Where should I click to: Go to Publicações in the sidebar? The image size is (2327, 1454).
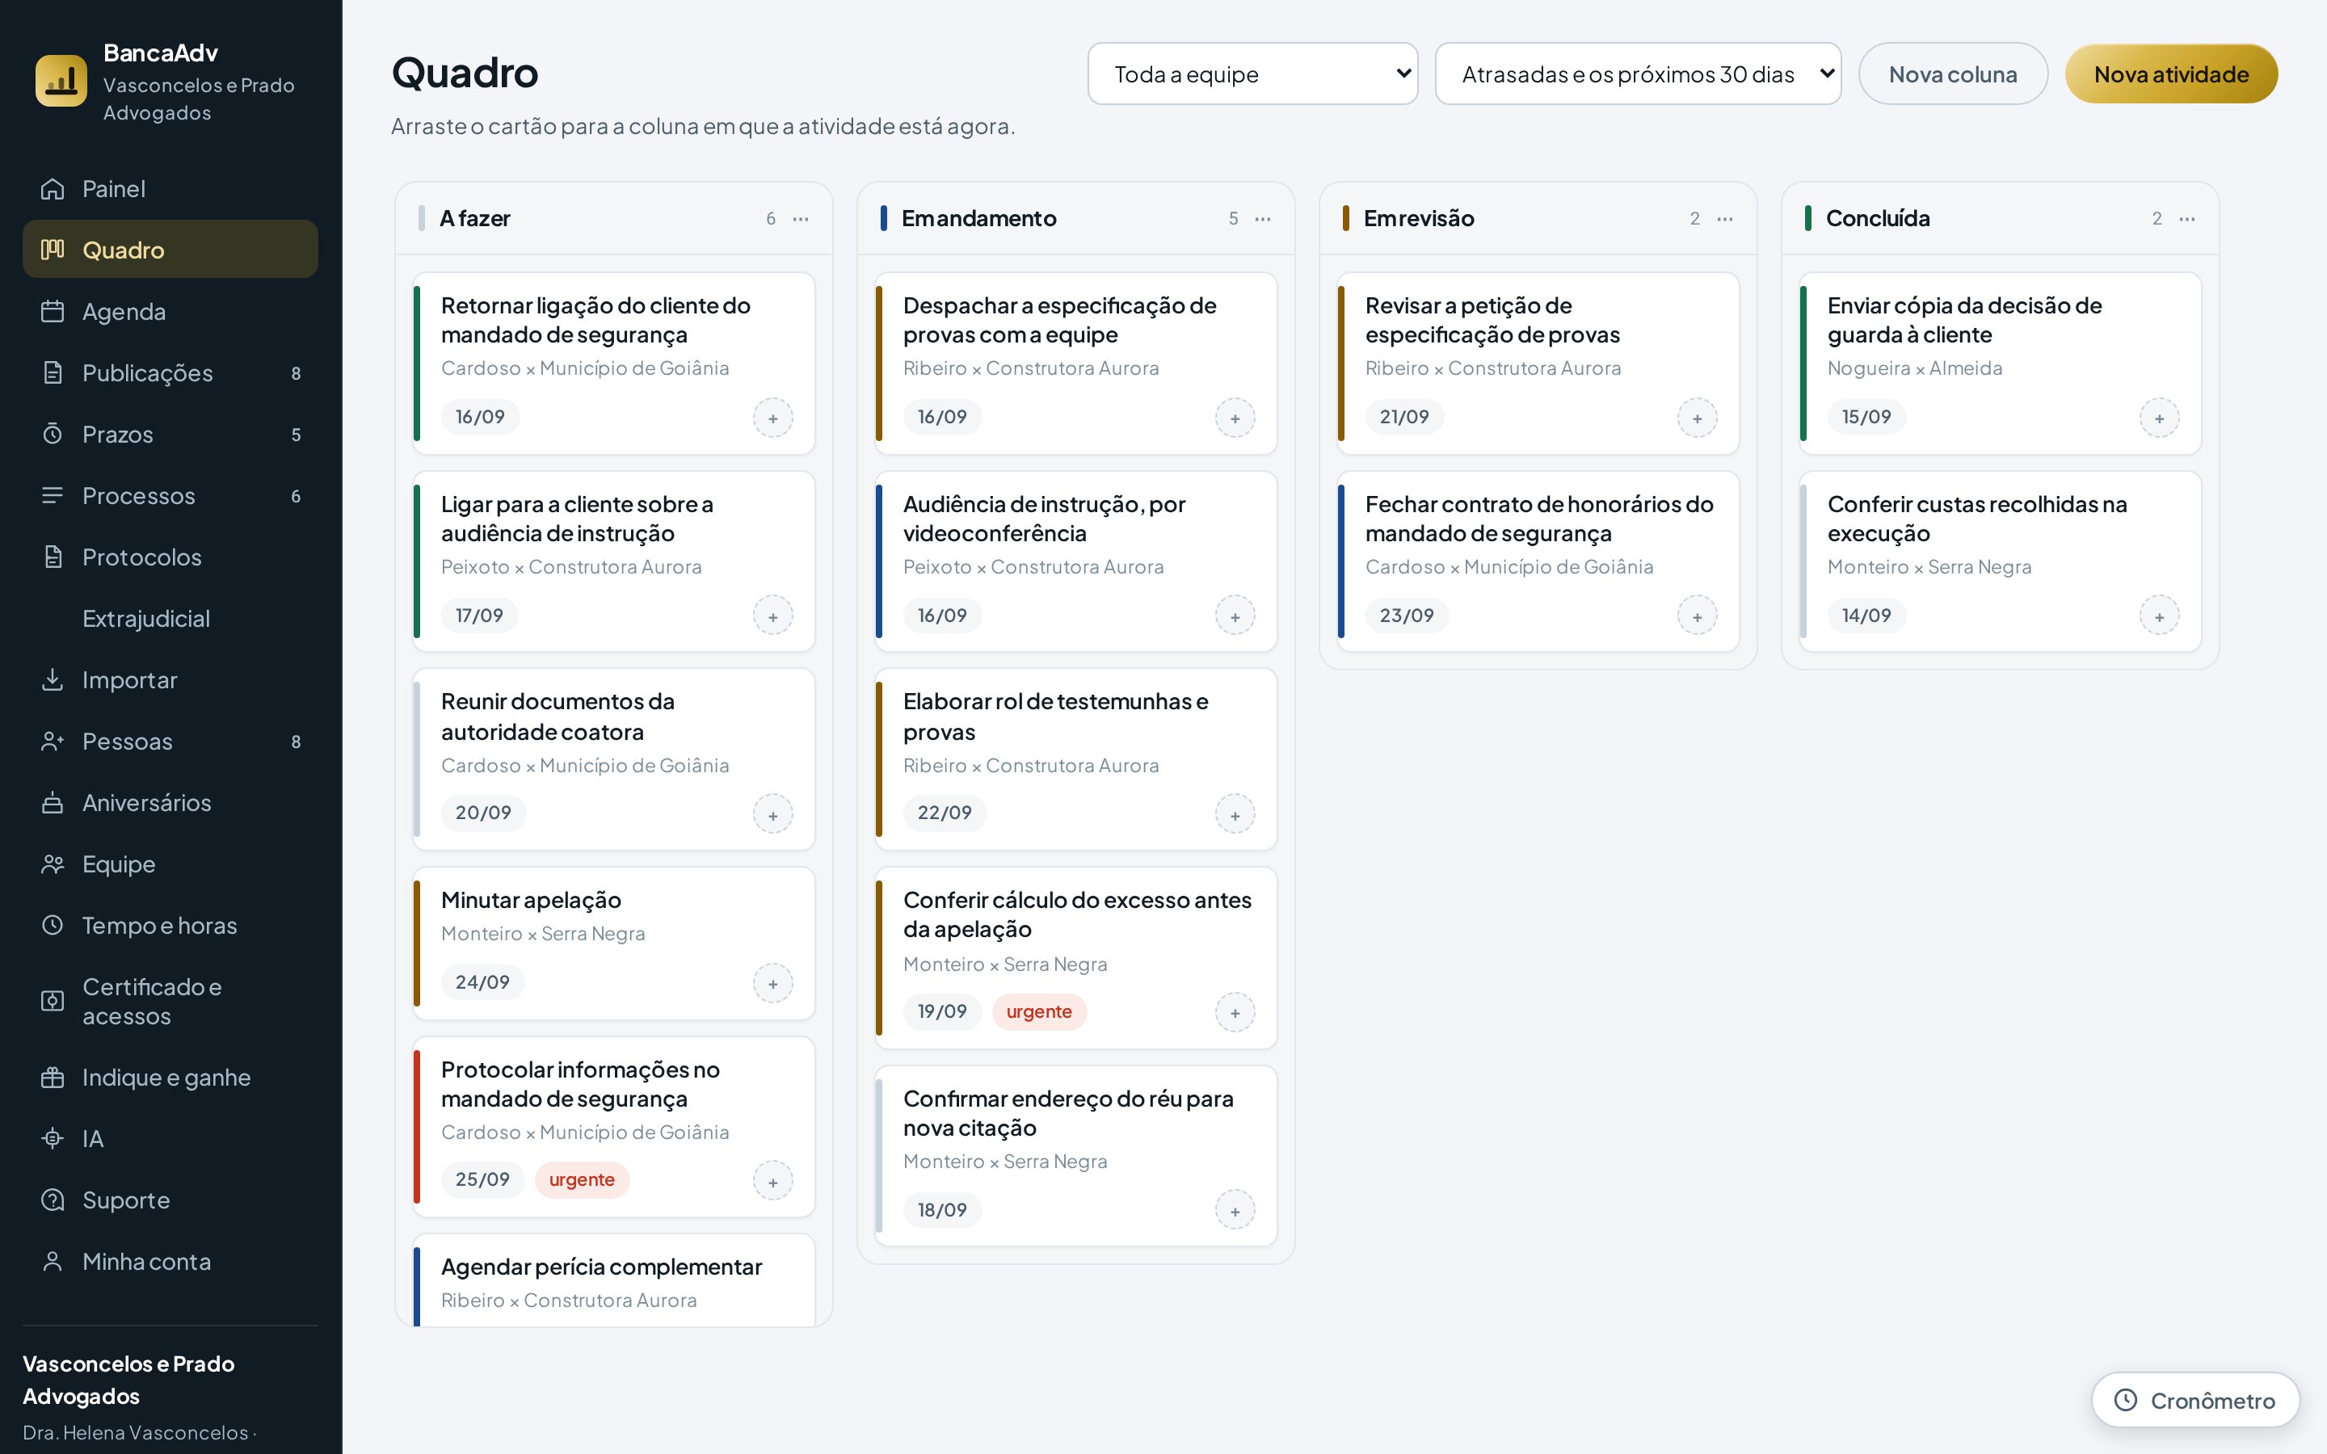170,373
